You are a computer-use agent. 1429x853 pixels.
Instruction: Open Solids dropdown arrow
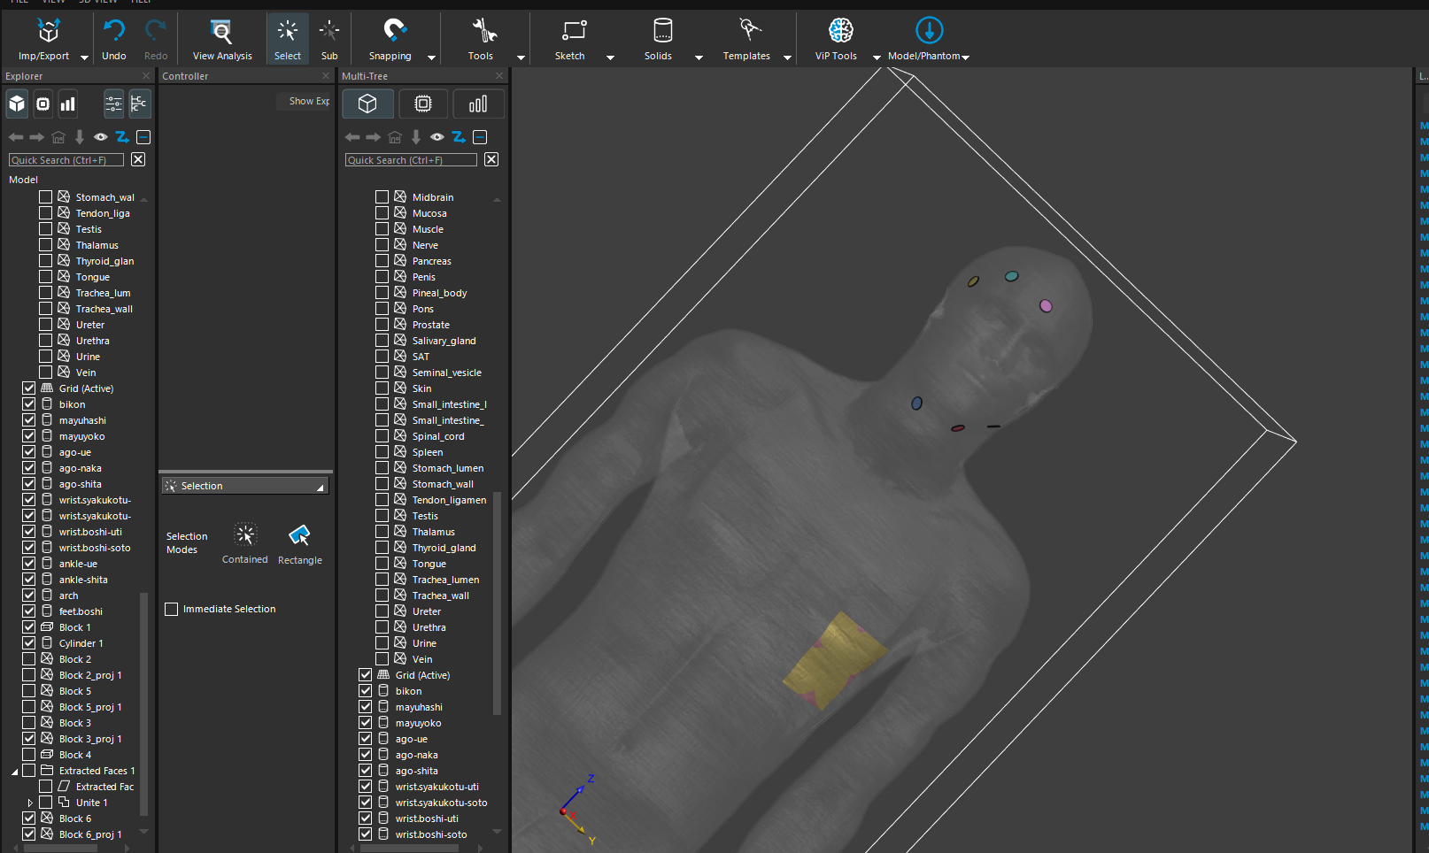coord(699,58)
